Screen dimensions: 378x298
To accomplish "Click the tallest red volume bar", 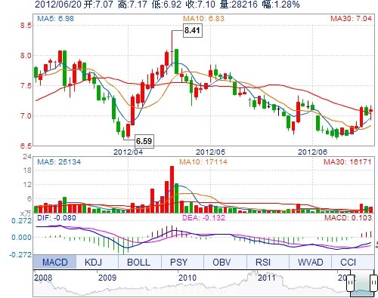I will click(172, 189).
